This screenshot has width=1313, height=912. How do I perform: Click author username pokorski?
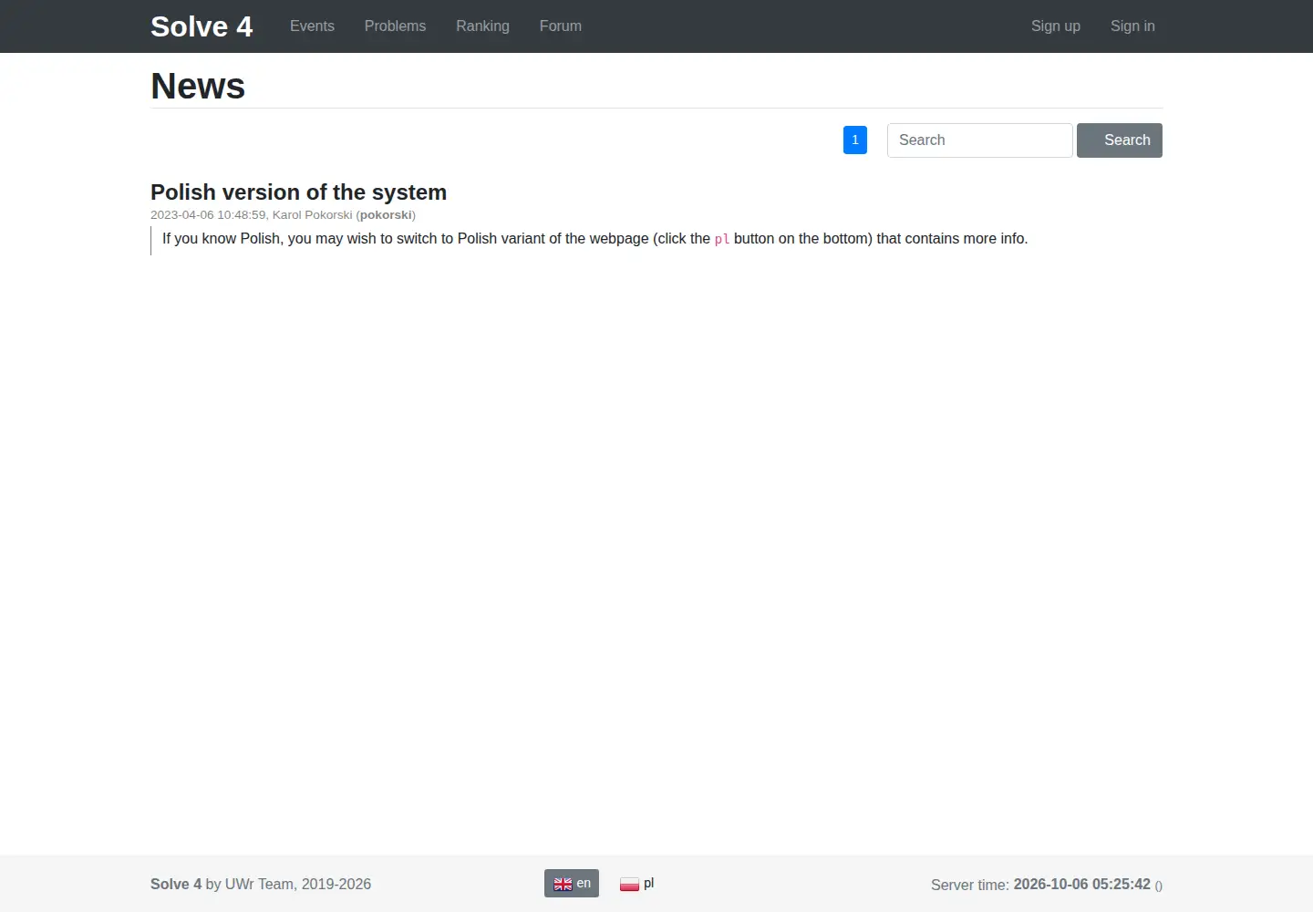(386, 215)
